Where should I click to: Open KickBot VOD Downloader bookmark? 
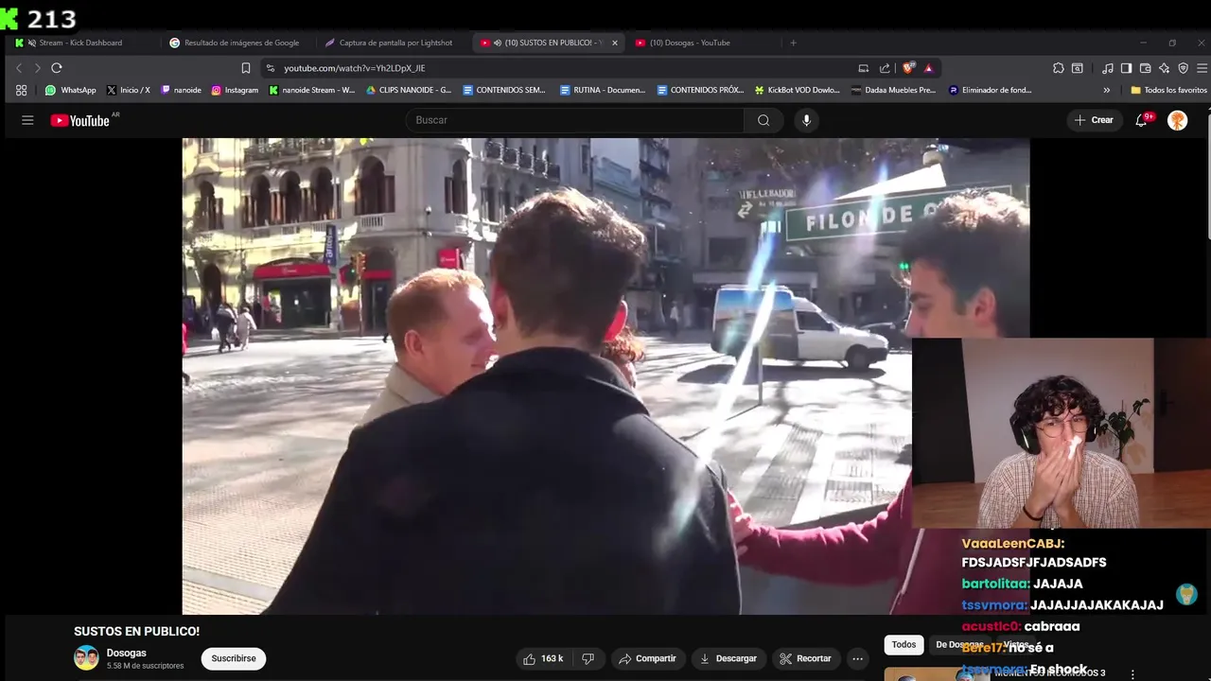tap(797, 90)
